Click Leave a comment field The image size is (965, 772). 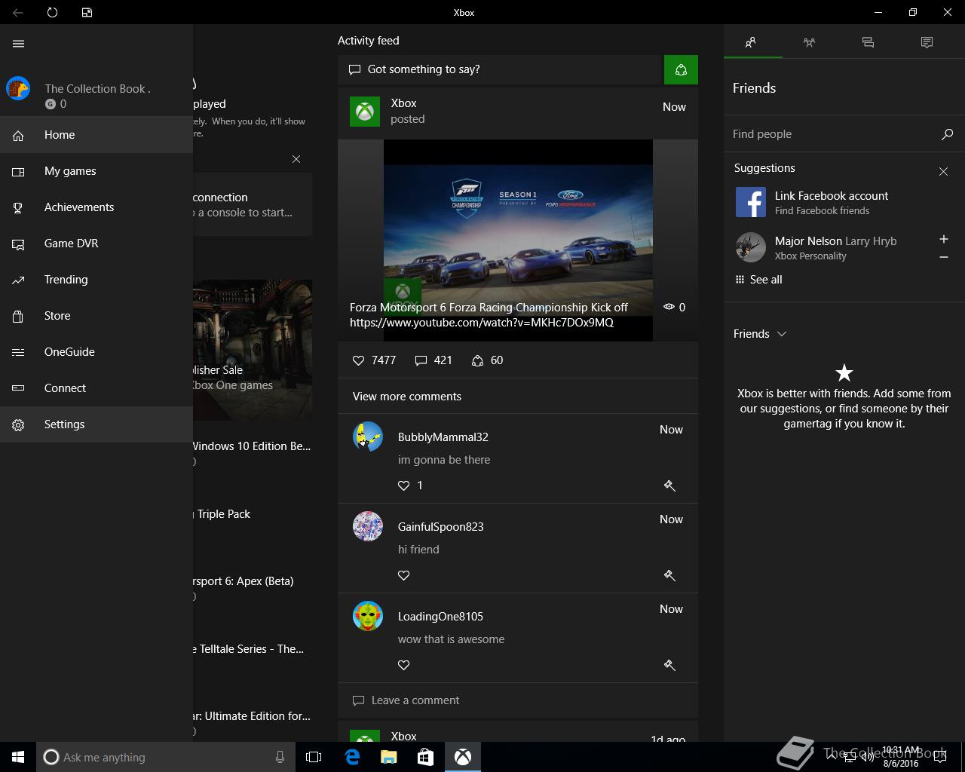(x=518, y=700)
